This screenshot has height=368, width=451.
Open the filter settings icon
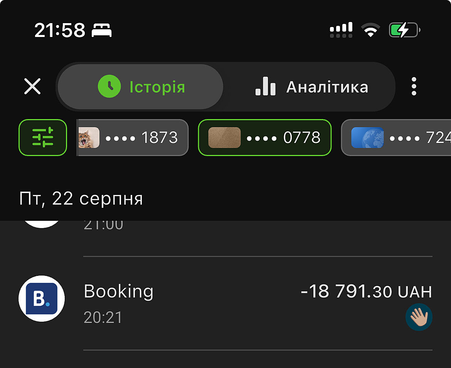click(43, 138)
